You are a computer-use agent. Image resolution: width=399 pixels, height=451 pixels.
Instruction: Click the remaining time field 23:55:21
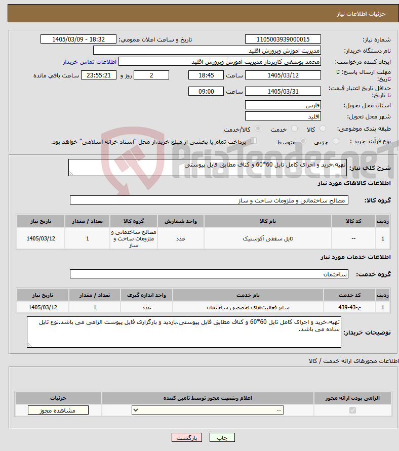click(x=99, y=75)
